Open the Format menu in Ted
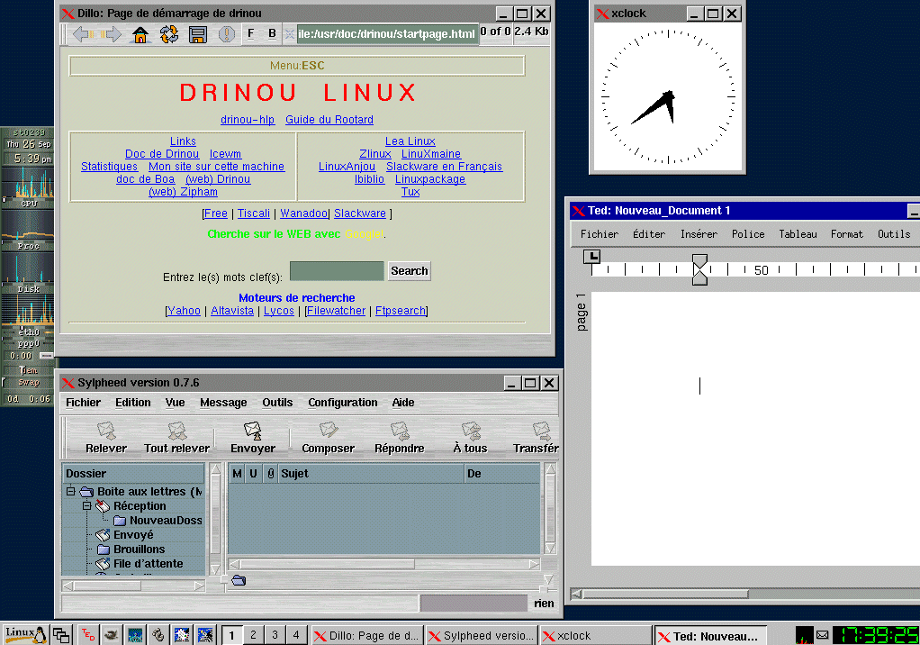This screenshot has width=920, height=645. (x=847, y=234)
